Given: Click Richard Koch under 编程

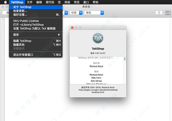Looking at the screenshot, I should [96, 75].
